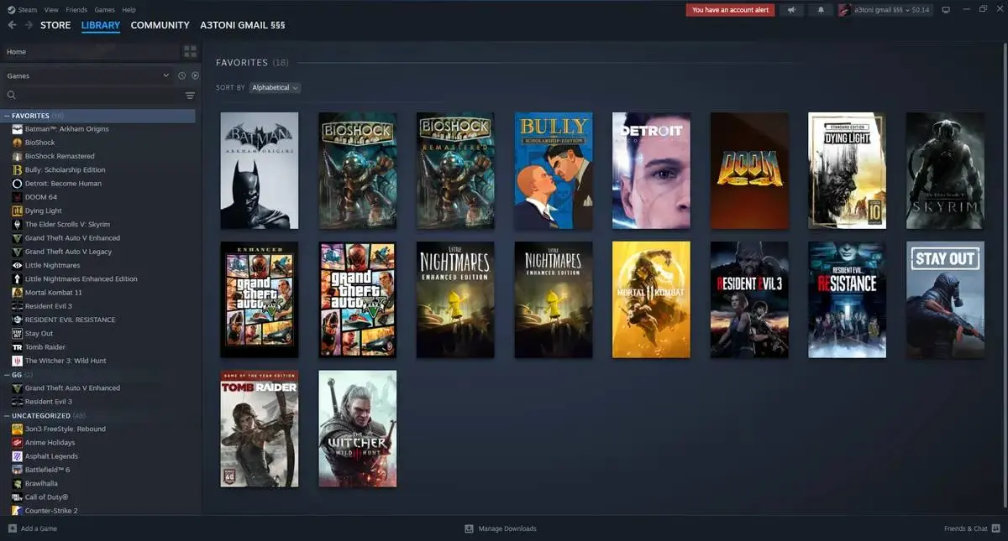Collapse the GG collection in sidebar

[x=8, y=374]
